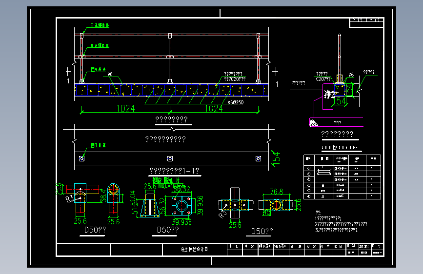Select the "ø6@250" rebar spacing label
The width and height of the screenshot is (423, 274).
236,102
